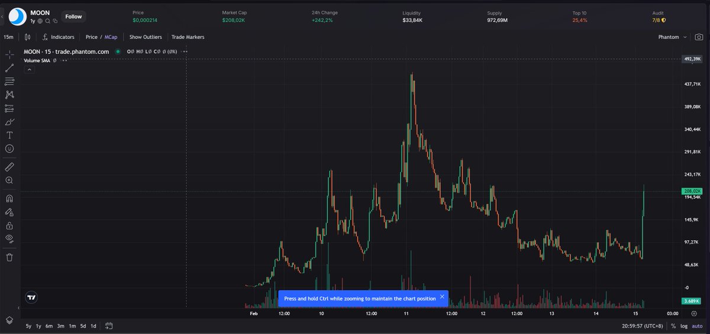Click the search icon under MOON

[47, 21]
